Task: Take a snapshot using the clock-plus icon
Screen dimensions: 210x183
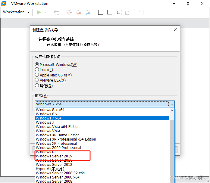Action: (69, 12)
